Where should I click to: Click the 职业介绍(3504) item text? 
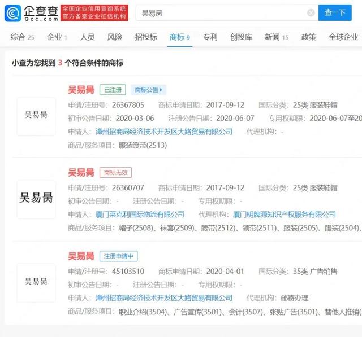pyautogui.click(x=143, y=312)
